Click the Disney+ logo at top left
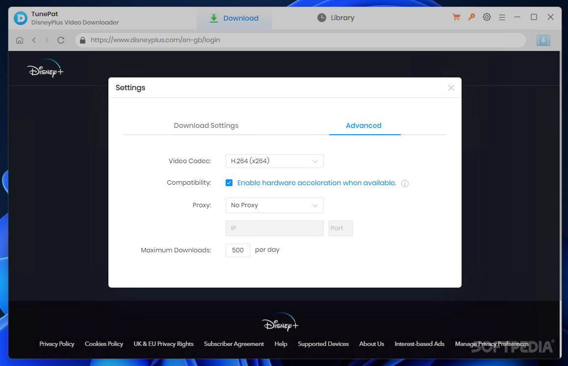 pyautogui.click(x=45, y=68)
